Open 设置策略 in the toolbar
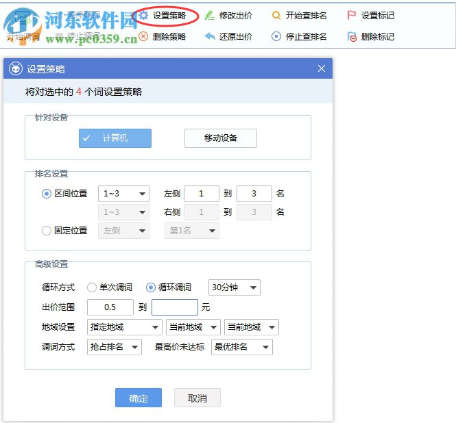This screenshot has width=456, height=423. tap(169, 15)
